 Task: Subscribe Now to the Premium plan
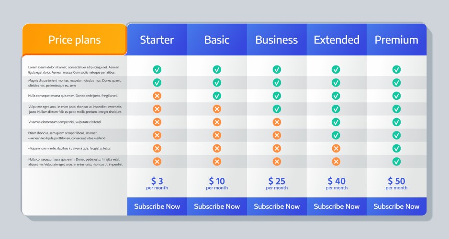click(396, 206)
